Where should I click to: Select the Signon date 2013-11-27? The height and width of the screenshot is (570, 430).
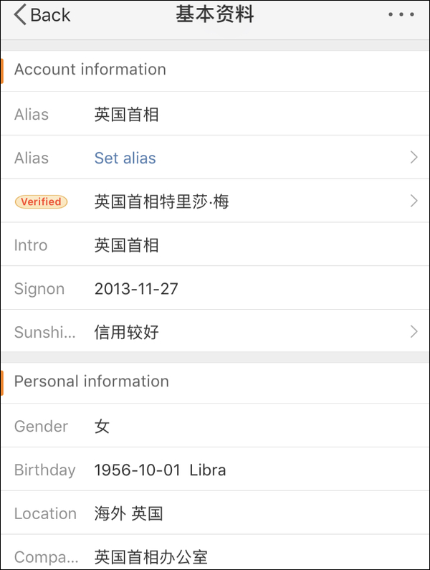click(x=136, y=289)
